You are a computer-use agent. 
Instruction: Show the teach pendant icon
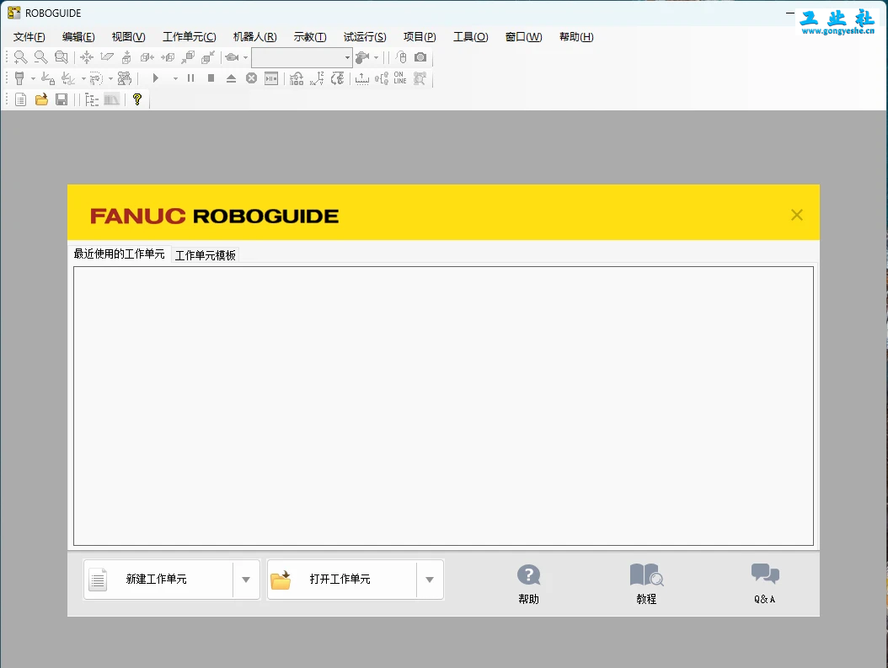(x=20, y=78)
